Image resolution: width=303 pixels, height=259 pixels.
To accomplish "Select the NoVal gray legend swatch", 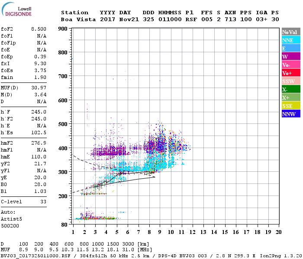I will point(291,32).
